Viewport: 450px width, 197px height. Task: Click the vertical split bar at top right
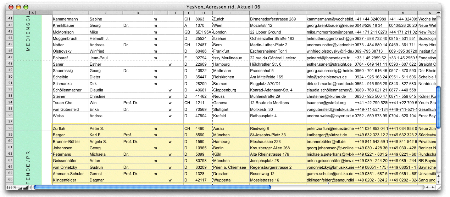click(438, 12)
